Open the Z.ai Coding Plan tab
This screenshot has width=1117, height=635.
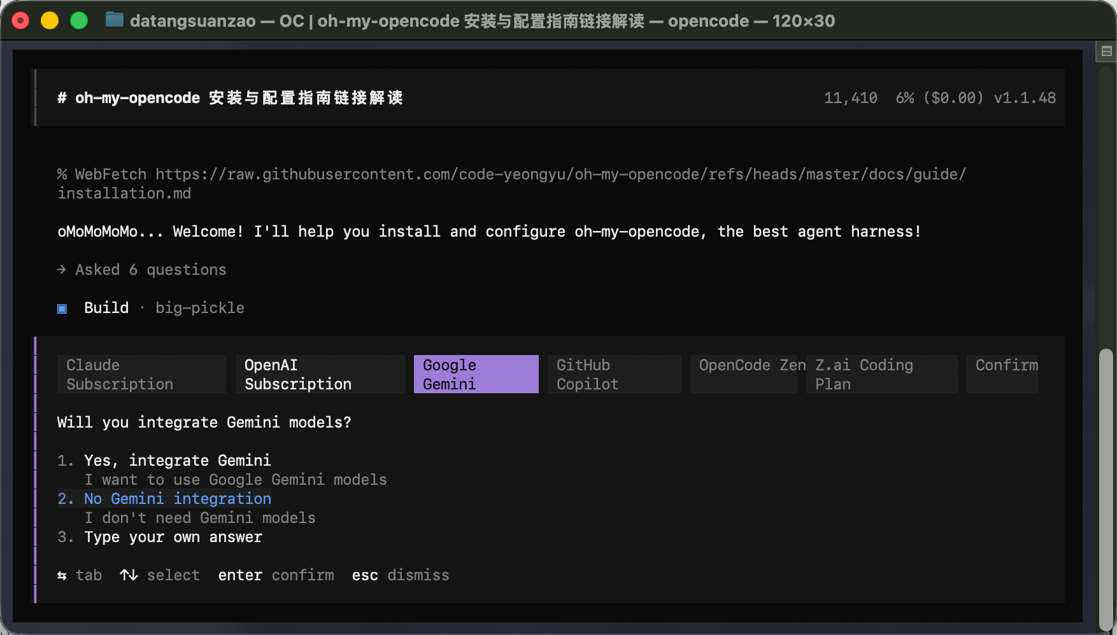tap(881, 374)
